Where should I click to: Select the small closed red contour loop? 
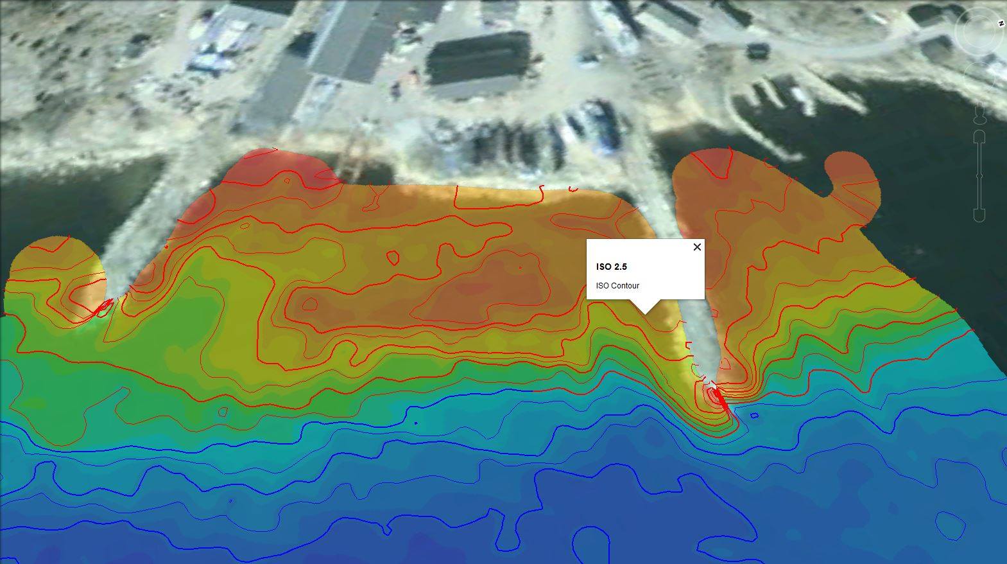tap(393, 258)
